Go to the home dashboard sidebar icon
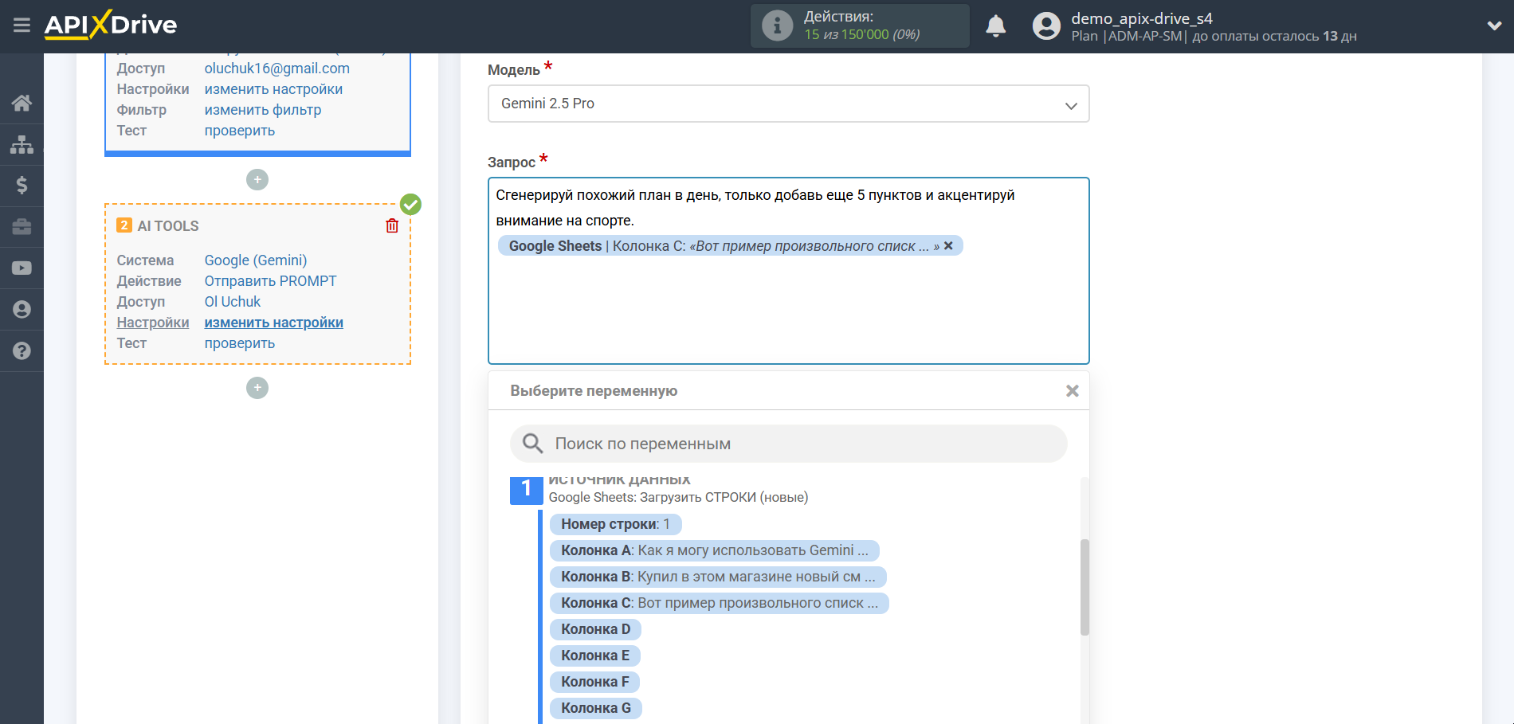1514x724 pixels. click(22, 103)
